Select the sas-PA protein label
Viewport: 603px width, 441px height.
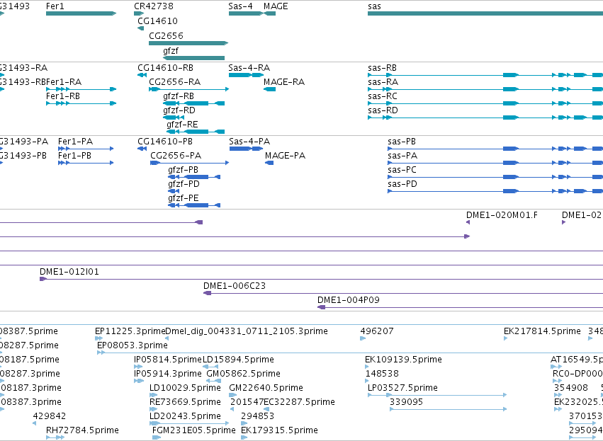click(402, 156)
